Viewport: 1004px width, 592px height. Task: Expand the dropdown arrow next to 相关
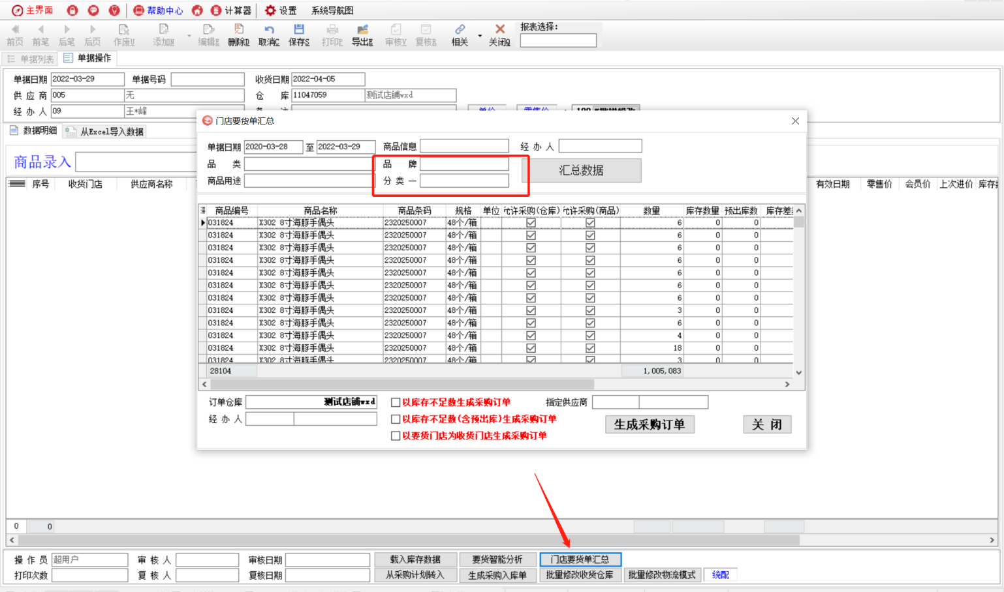(x=480, y=36)
